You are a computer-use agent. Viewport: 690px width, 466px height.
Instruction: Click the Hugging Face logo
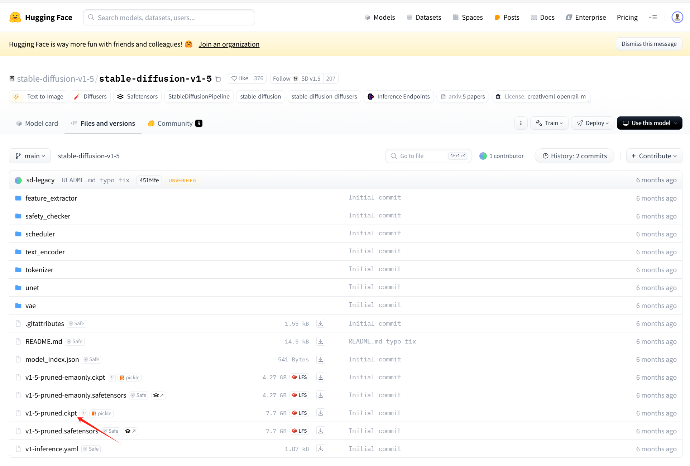(40, 17)
